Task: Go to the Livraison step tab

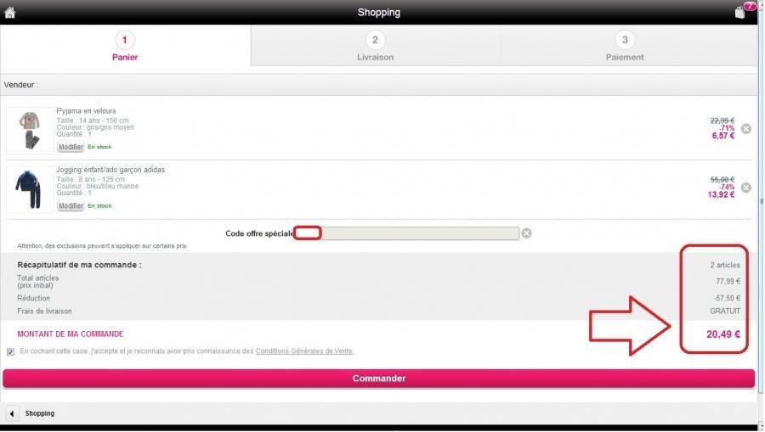Action: pos(375,46)
